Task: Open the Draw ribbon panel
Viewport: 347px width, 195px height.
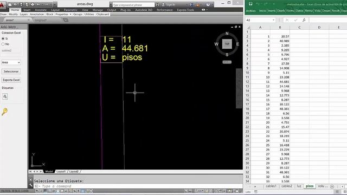Action: pyautogui.click(x=3, y=14)
